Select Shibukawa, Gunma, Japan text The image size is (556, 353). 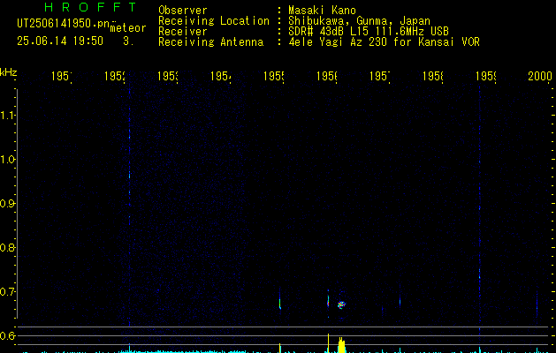coord(359,20)
